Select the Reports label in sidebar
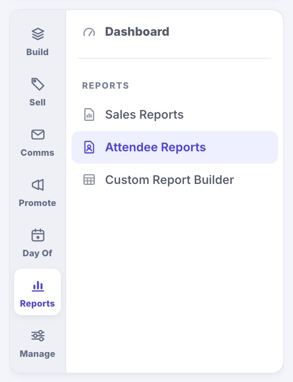Image resolution: width=293 pixels, height=382 pixels. point(38,303)
